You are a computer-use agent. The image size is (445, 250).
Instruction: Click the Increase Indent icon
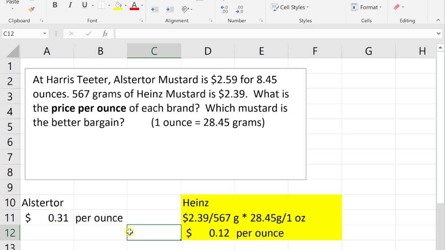(x=170, y=9)
